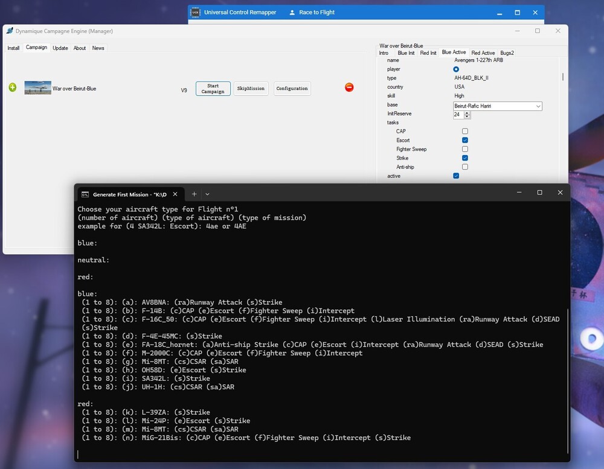Click the terminal icon in Generate First Mission tab
604x469 pixels.
pos(86,194)
